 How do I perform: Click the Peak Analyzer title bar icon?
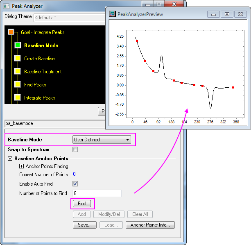pyautogui.click(x=7, y=6)
